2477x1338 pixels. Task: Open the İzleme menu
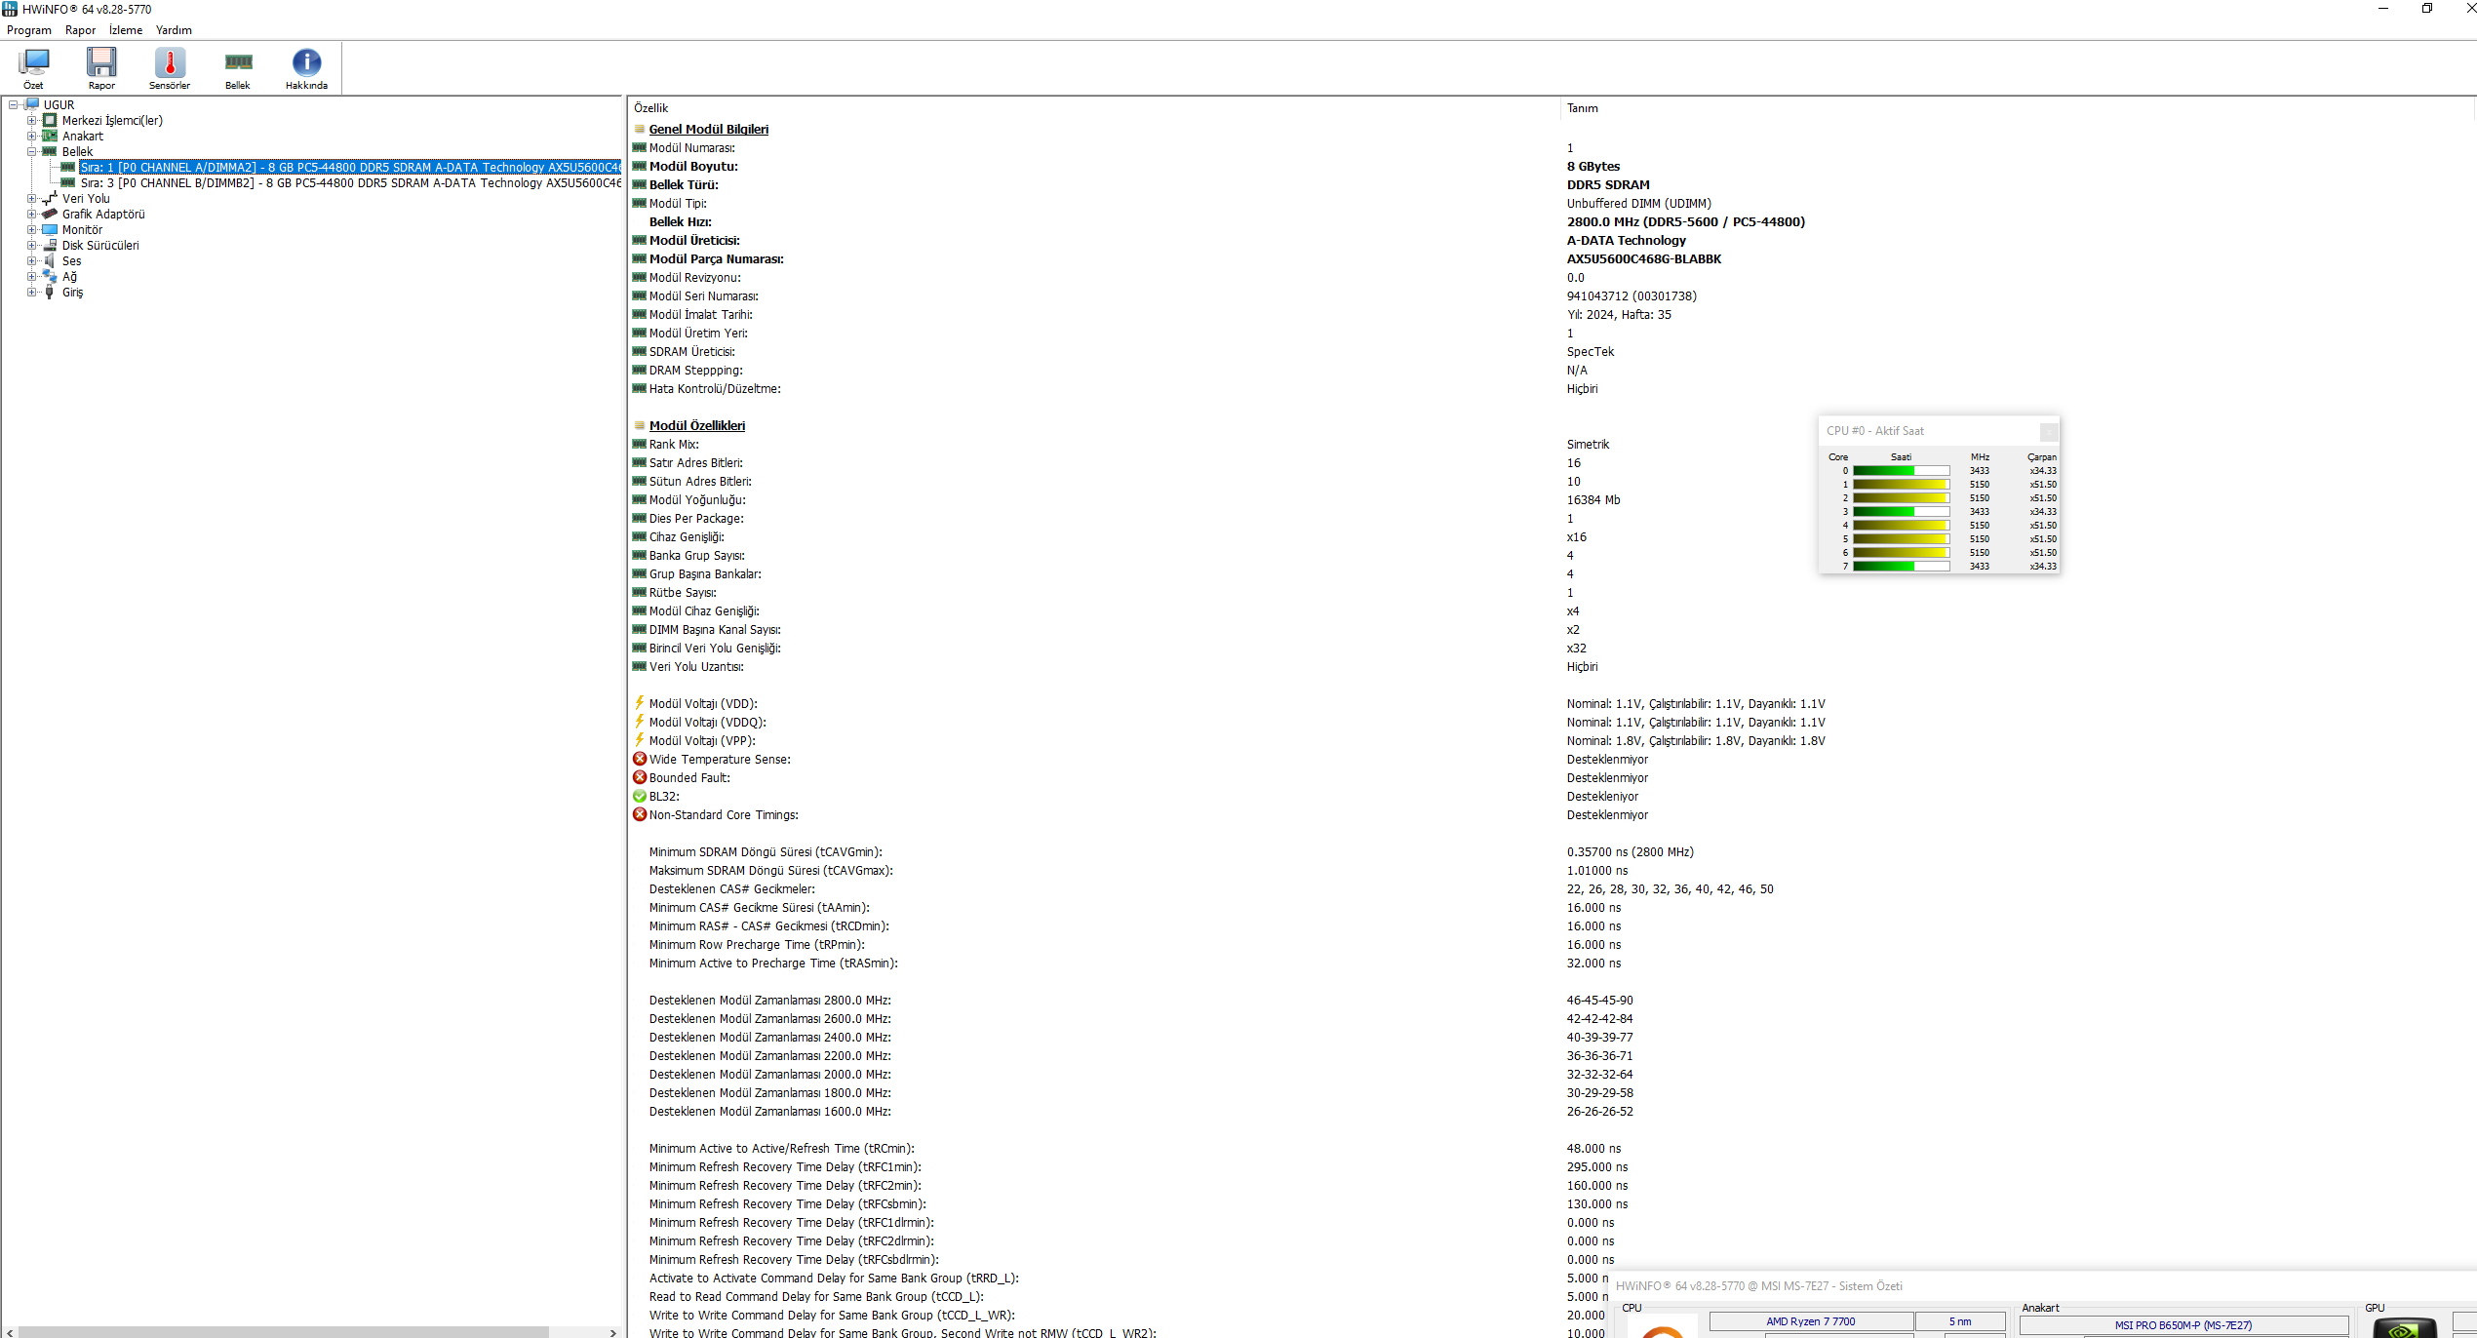tap(126, 30)
